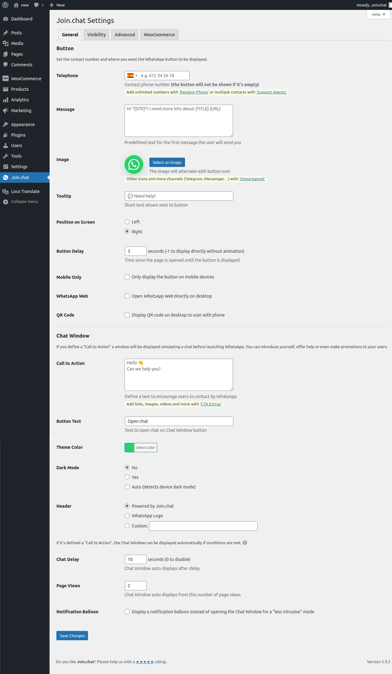Click the green WhatsApp image icon

click(x=134, y=164)
